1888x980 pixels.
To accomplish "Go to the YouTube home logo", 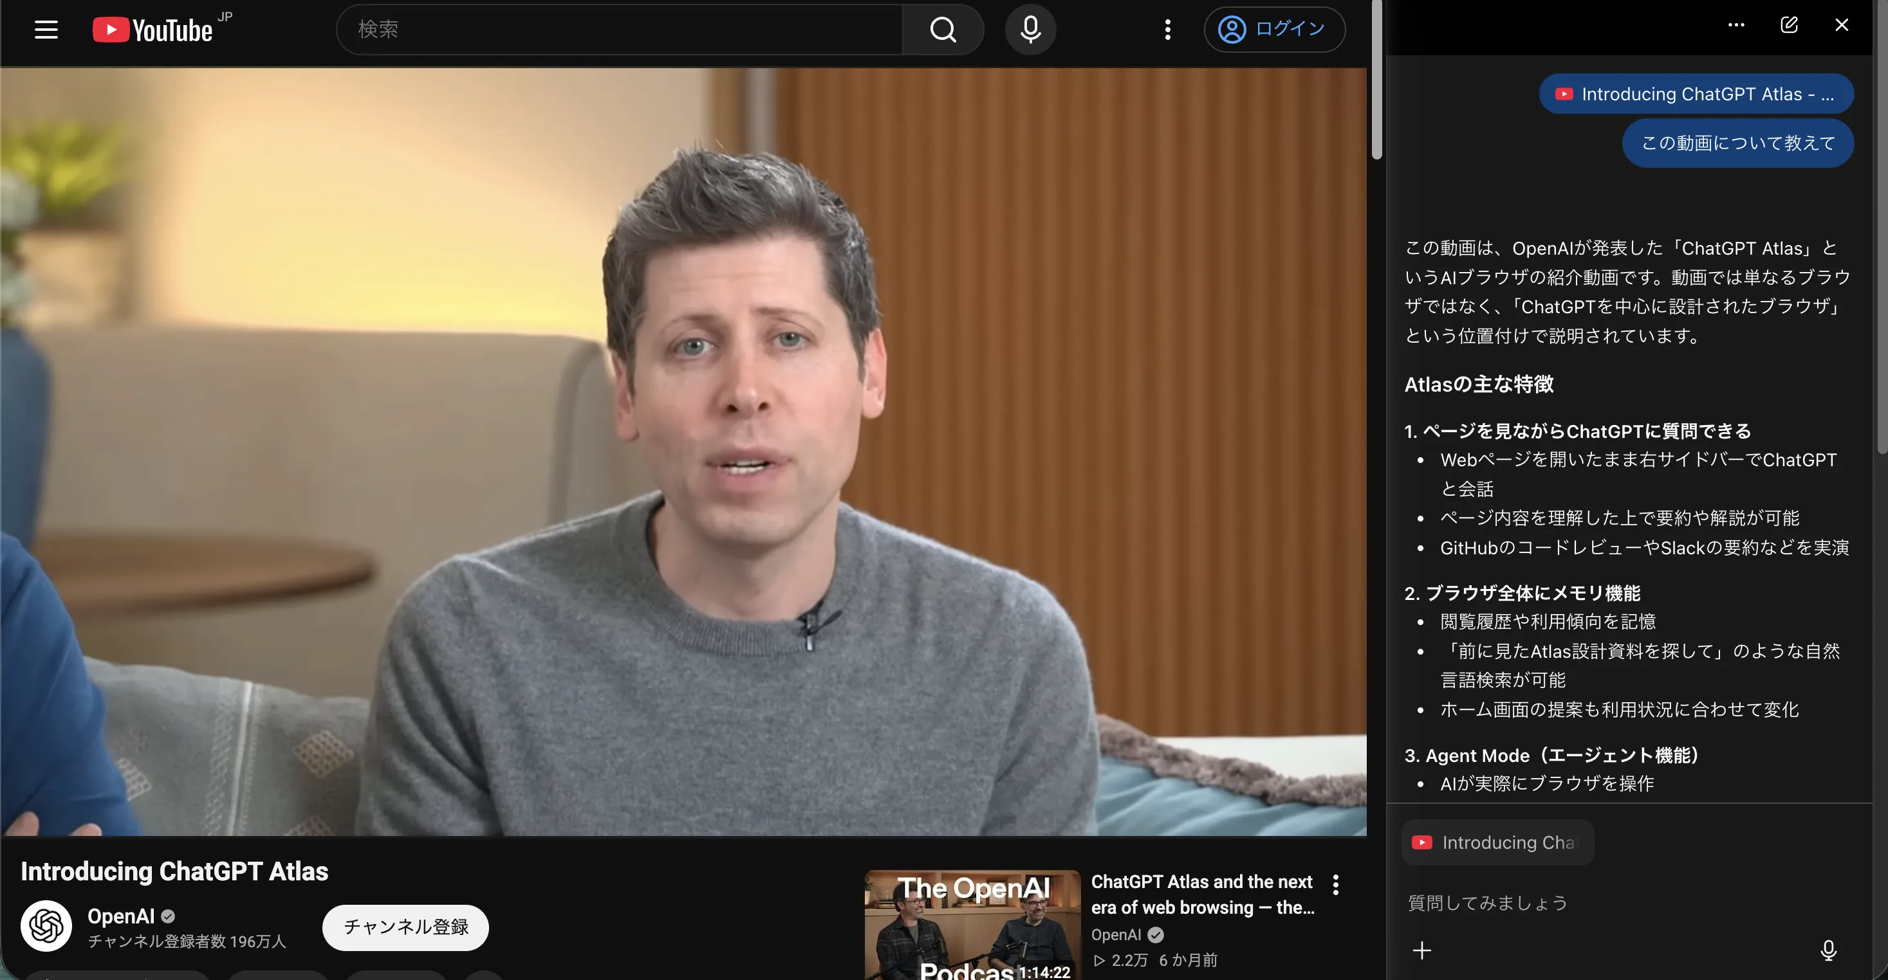I will (153, 30).
